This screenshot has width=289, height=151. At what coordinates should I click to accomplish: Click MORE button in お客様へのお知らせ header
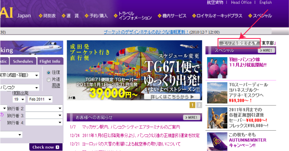(x=191, y=118)
